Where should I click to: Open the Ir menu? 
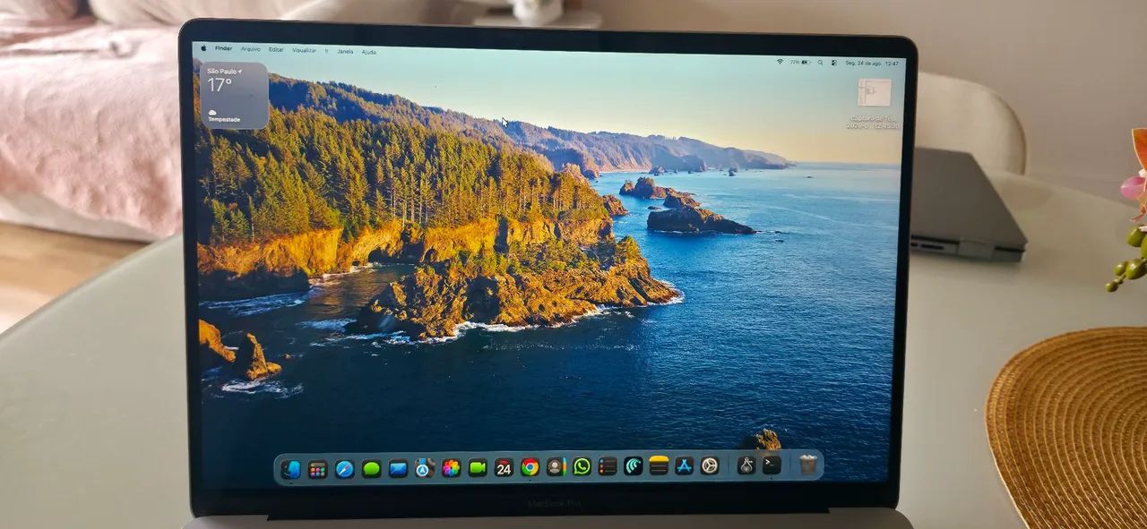(326, 51)
